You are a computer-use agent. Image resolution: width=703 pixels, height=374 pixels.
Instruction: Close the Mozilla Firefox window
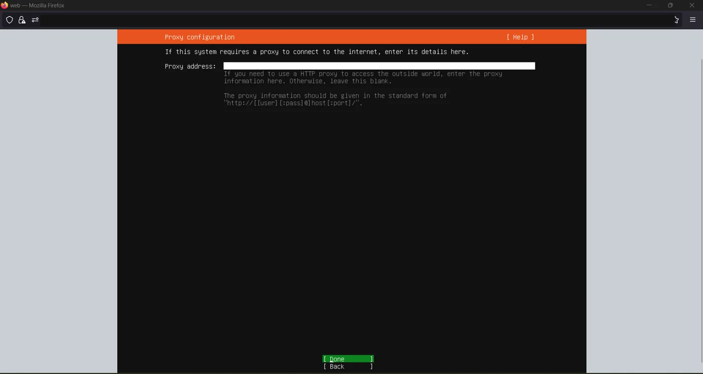coord(691,5)
